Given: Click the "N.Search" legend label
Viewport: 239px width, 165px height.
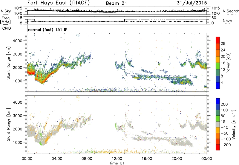Looking at the screenshot, I should (x=231, y=11).
